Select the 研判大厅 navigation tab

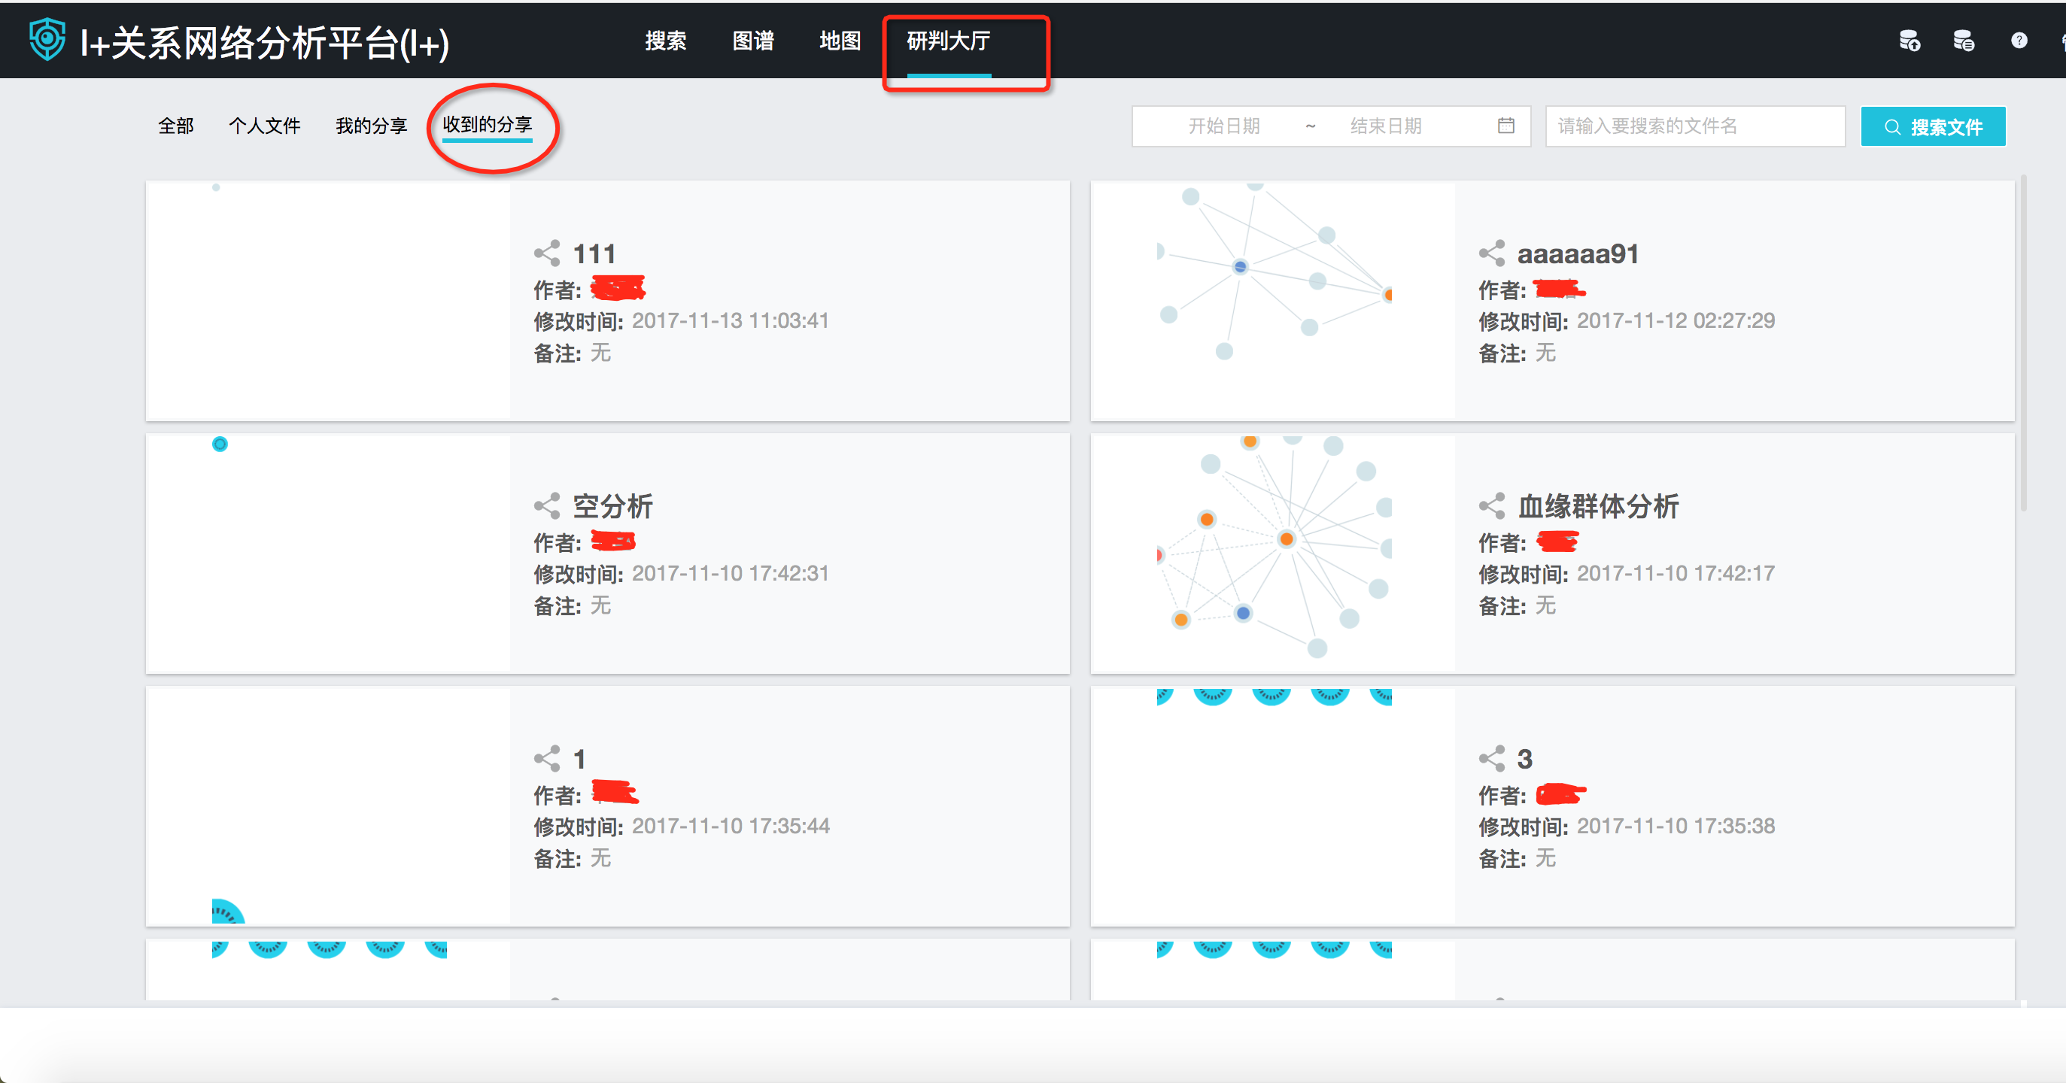(x=949, y=41)
